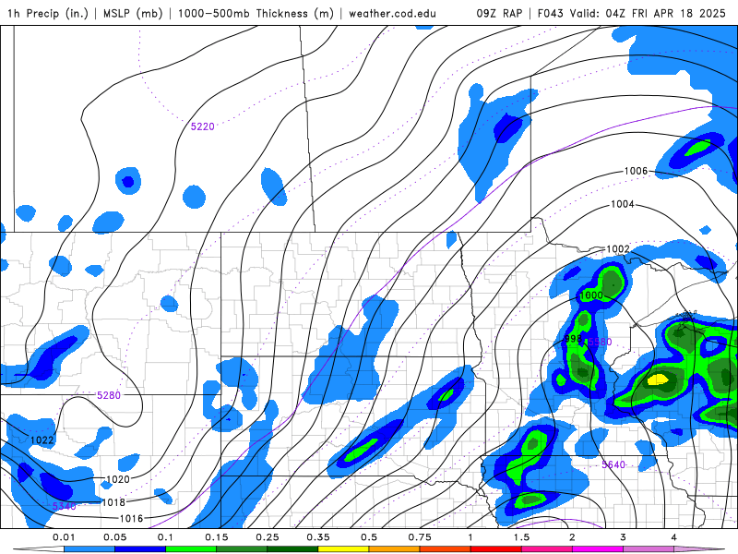Click the '4' legend value
This screenshot has height=554, width=738.
click(x=674, y=537)
